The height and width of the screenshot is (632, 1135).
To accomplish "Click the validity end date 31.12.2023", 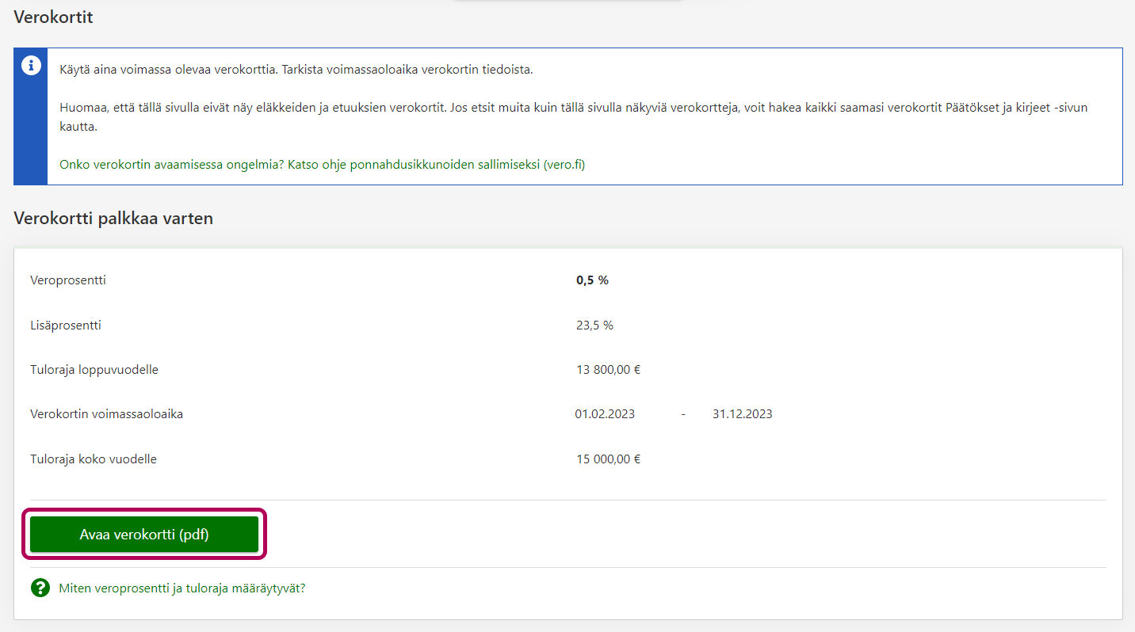I will tap(742, 414).
